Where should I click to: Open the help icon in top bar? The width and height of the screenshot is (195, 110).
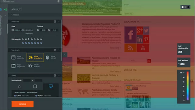(x=58, y=1)
